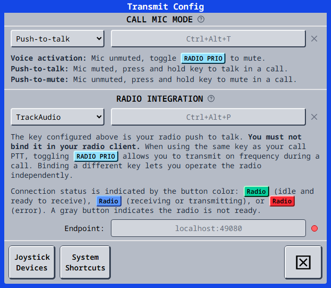Image resolution: width=331 pixels, height=288 pixels.
Task: Click the Endpoint: label
Action: point(84,228)
